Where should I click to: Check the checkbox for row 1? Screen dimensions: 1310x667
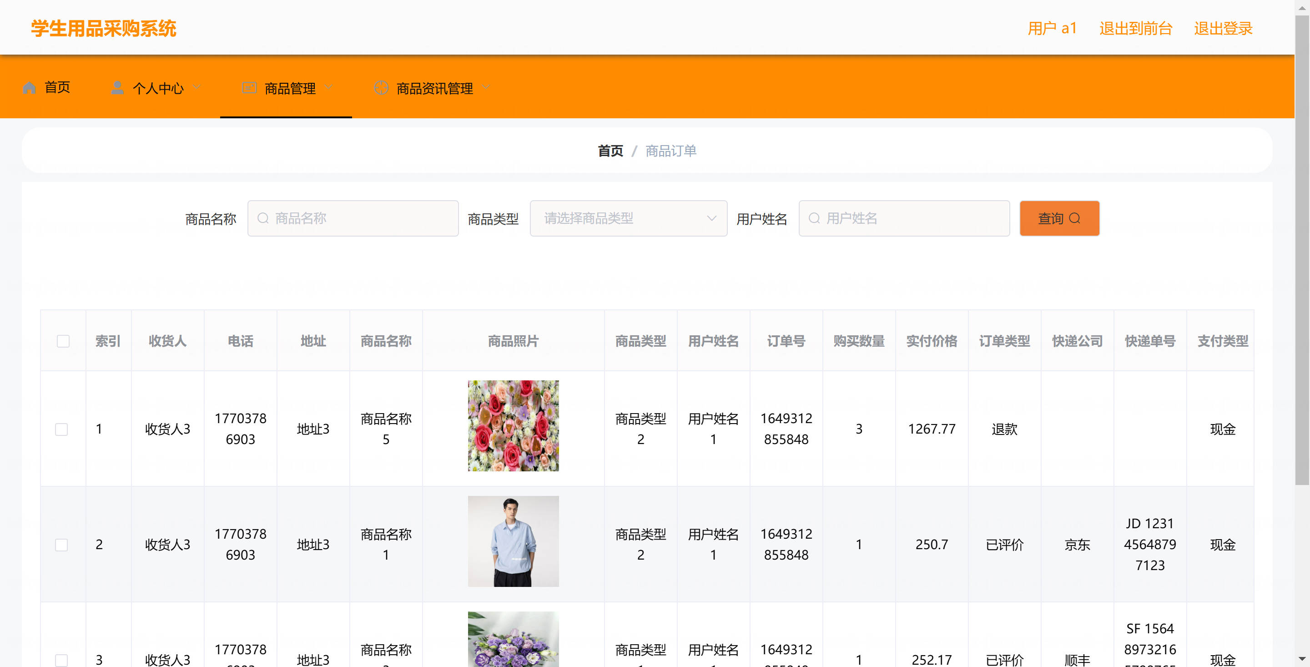point(61,429)
